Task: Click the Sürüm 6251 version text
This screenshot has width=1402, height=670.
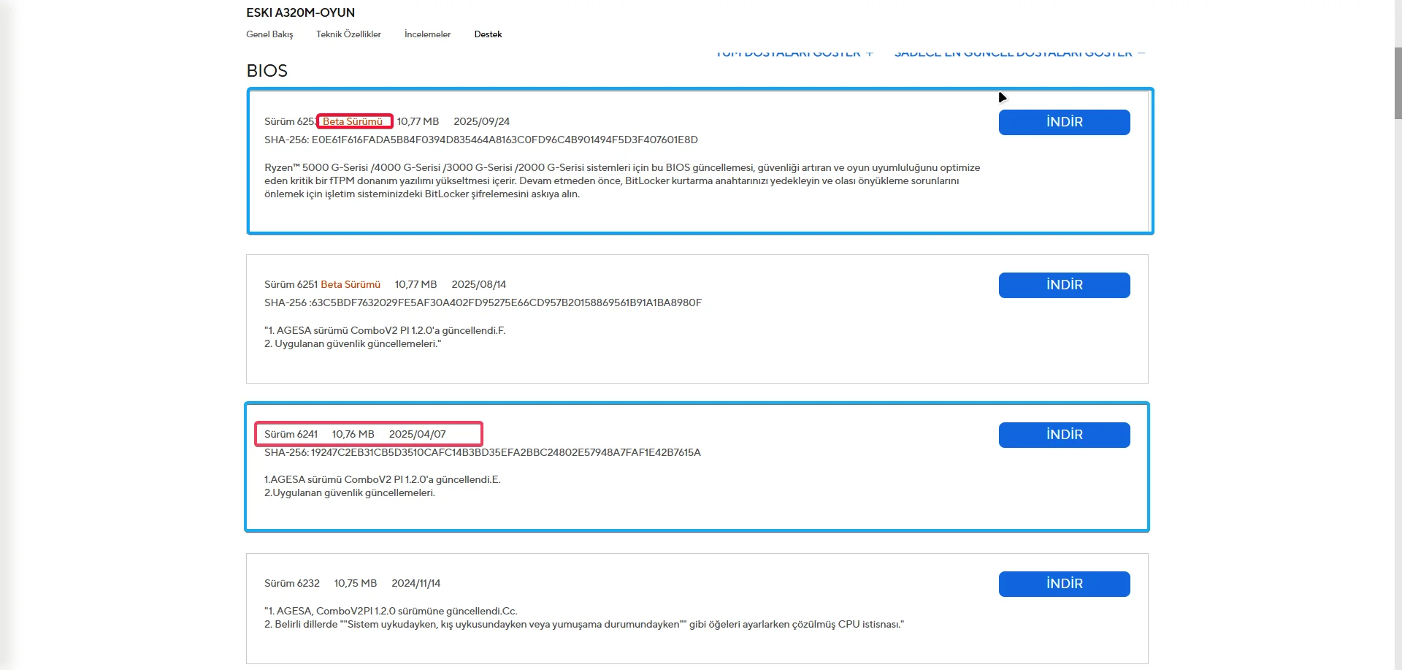Action: (291, 284)
